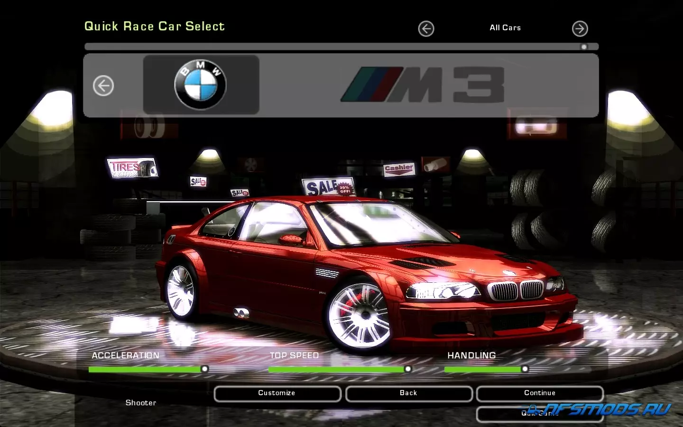Click the Quick Race Car Select title
The height and width of the screenshot is (427, 683).
[x=155, y=27]
